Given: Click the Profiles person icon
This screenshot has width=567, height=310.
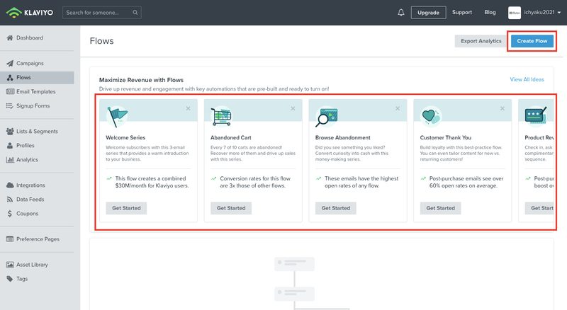Looking at the screenshot, I should point(10,145).
